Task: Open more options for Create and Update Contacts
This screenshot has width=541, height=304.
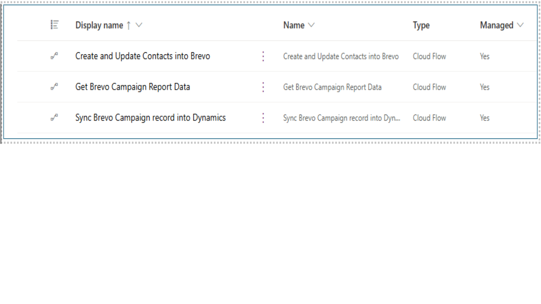Action: [x=263, y=56]
